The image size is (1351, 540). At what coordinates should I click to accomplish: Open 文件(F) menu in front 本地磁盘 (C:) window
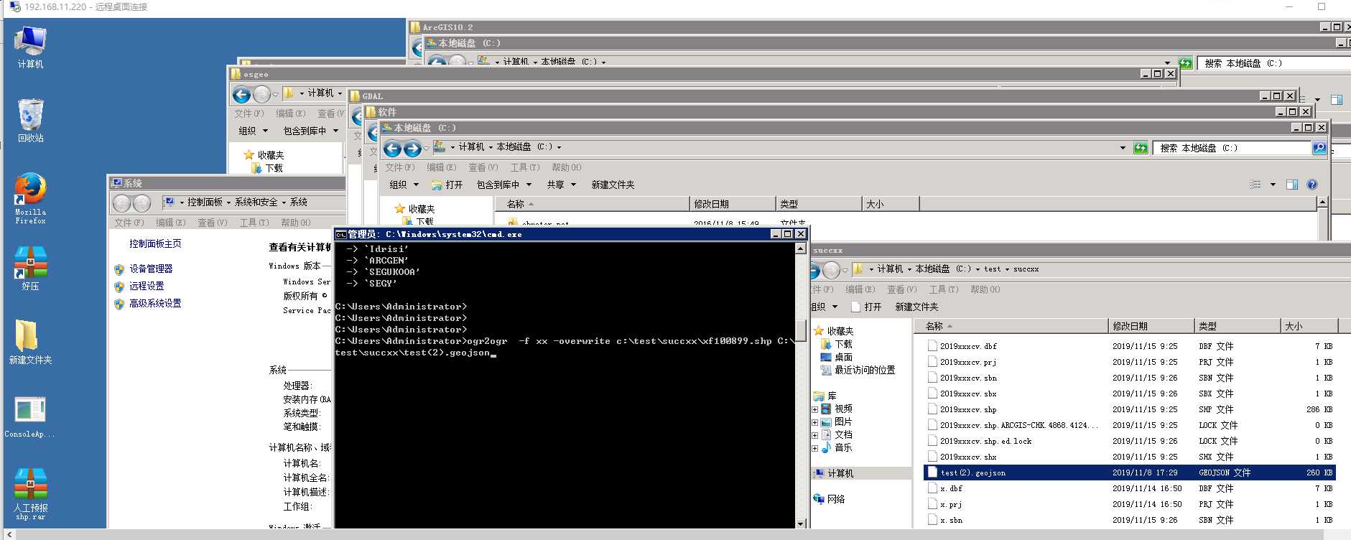tap(400, 167)
